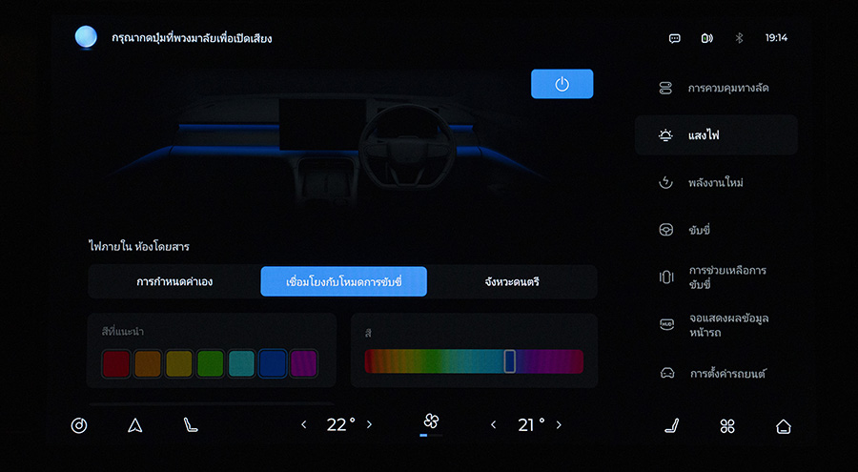Tap the voice assistant orb icon
Image resolution: width=858 pixels, height=472 pixels.
tap(87, 37)
